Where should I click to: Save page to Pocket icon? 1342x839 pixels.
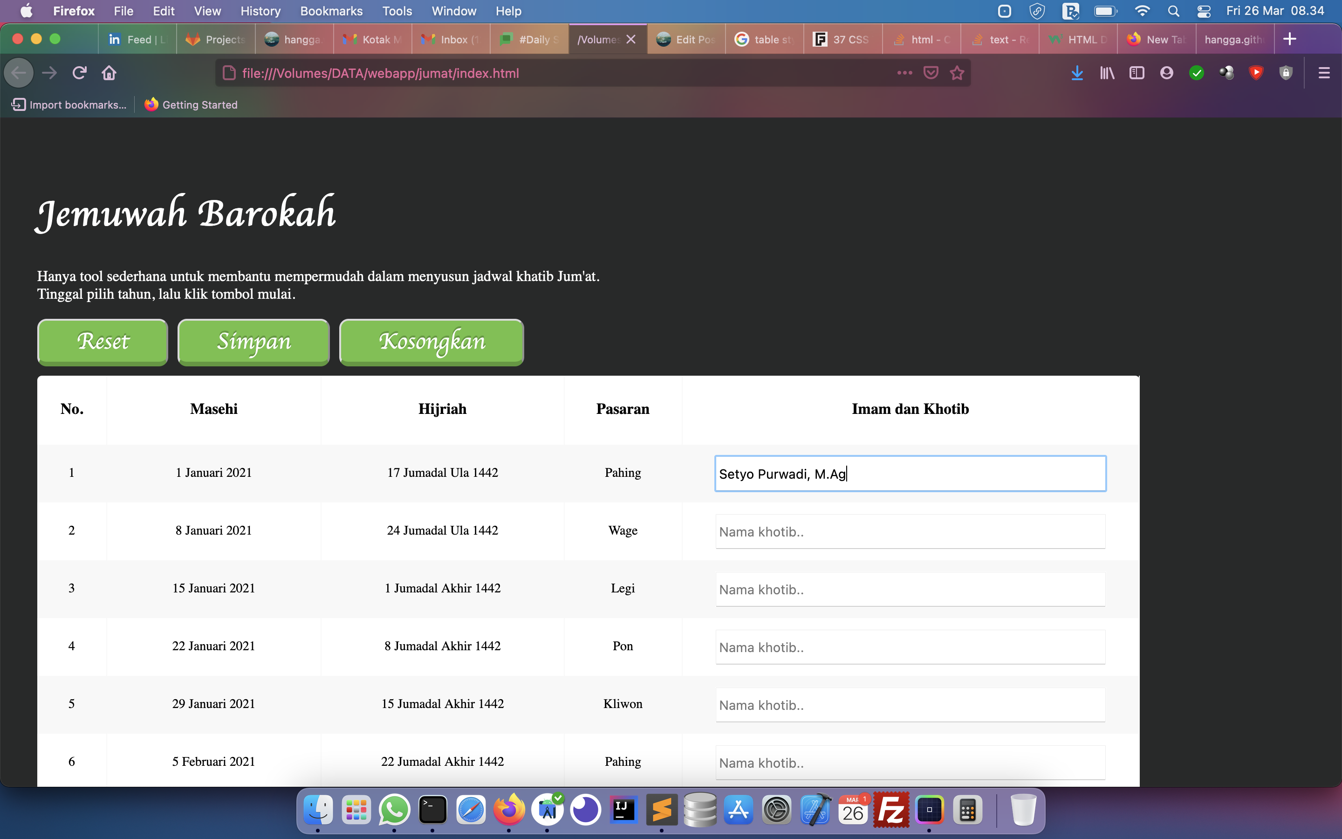pos(931,73)
